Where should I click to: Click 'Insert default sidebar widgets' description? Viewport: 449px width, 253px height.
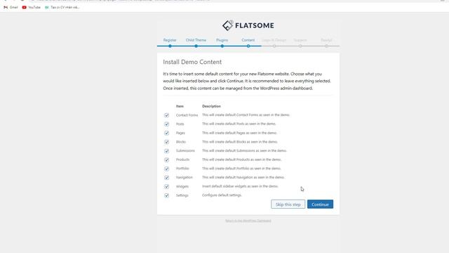pos(240,186)
